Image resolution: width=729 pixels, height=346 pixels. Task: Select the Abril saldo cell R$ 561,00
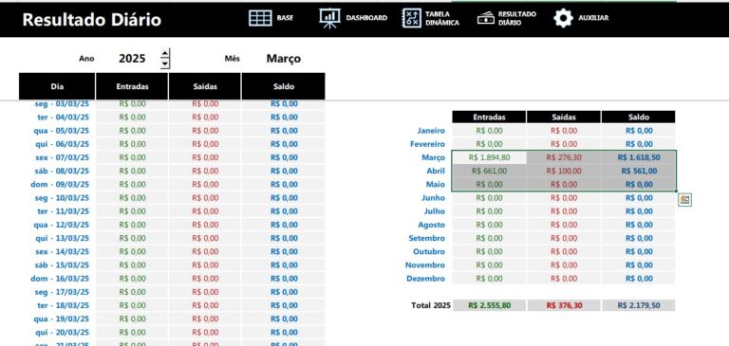click(x=638, y=171)
